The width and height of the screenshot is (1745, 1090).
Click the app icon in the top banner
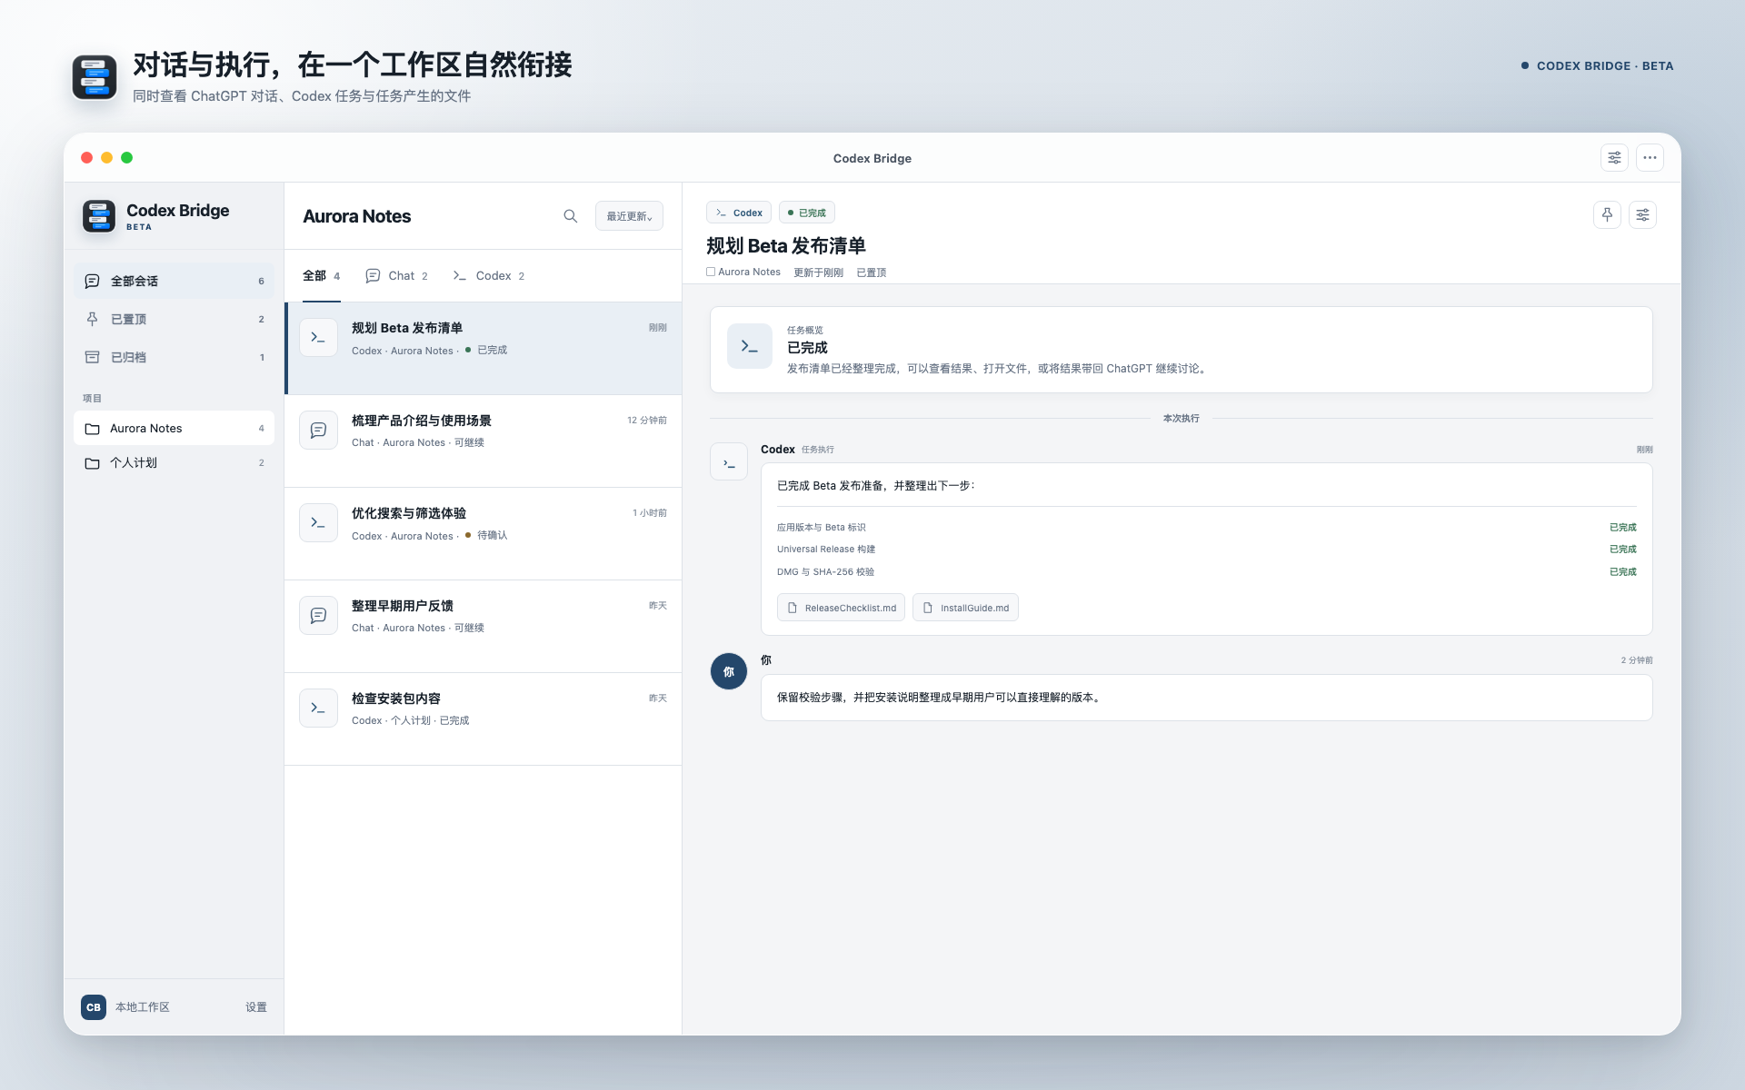(95, 77)
